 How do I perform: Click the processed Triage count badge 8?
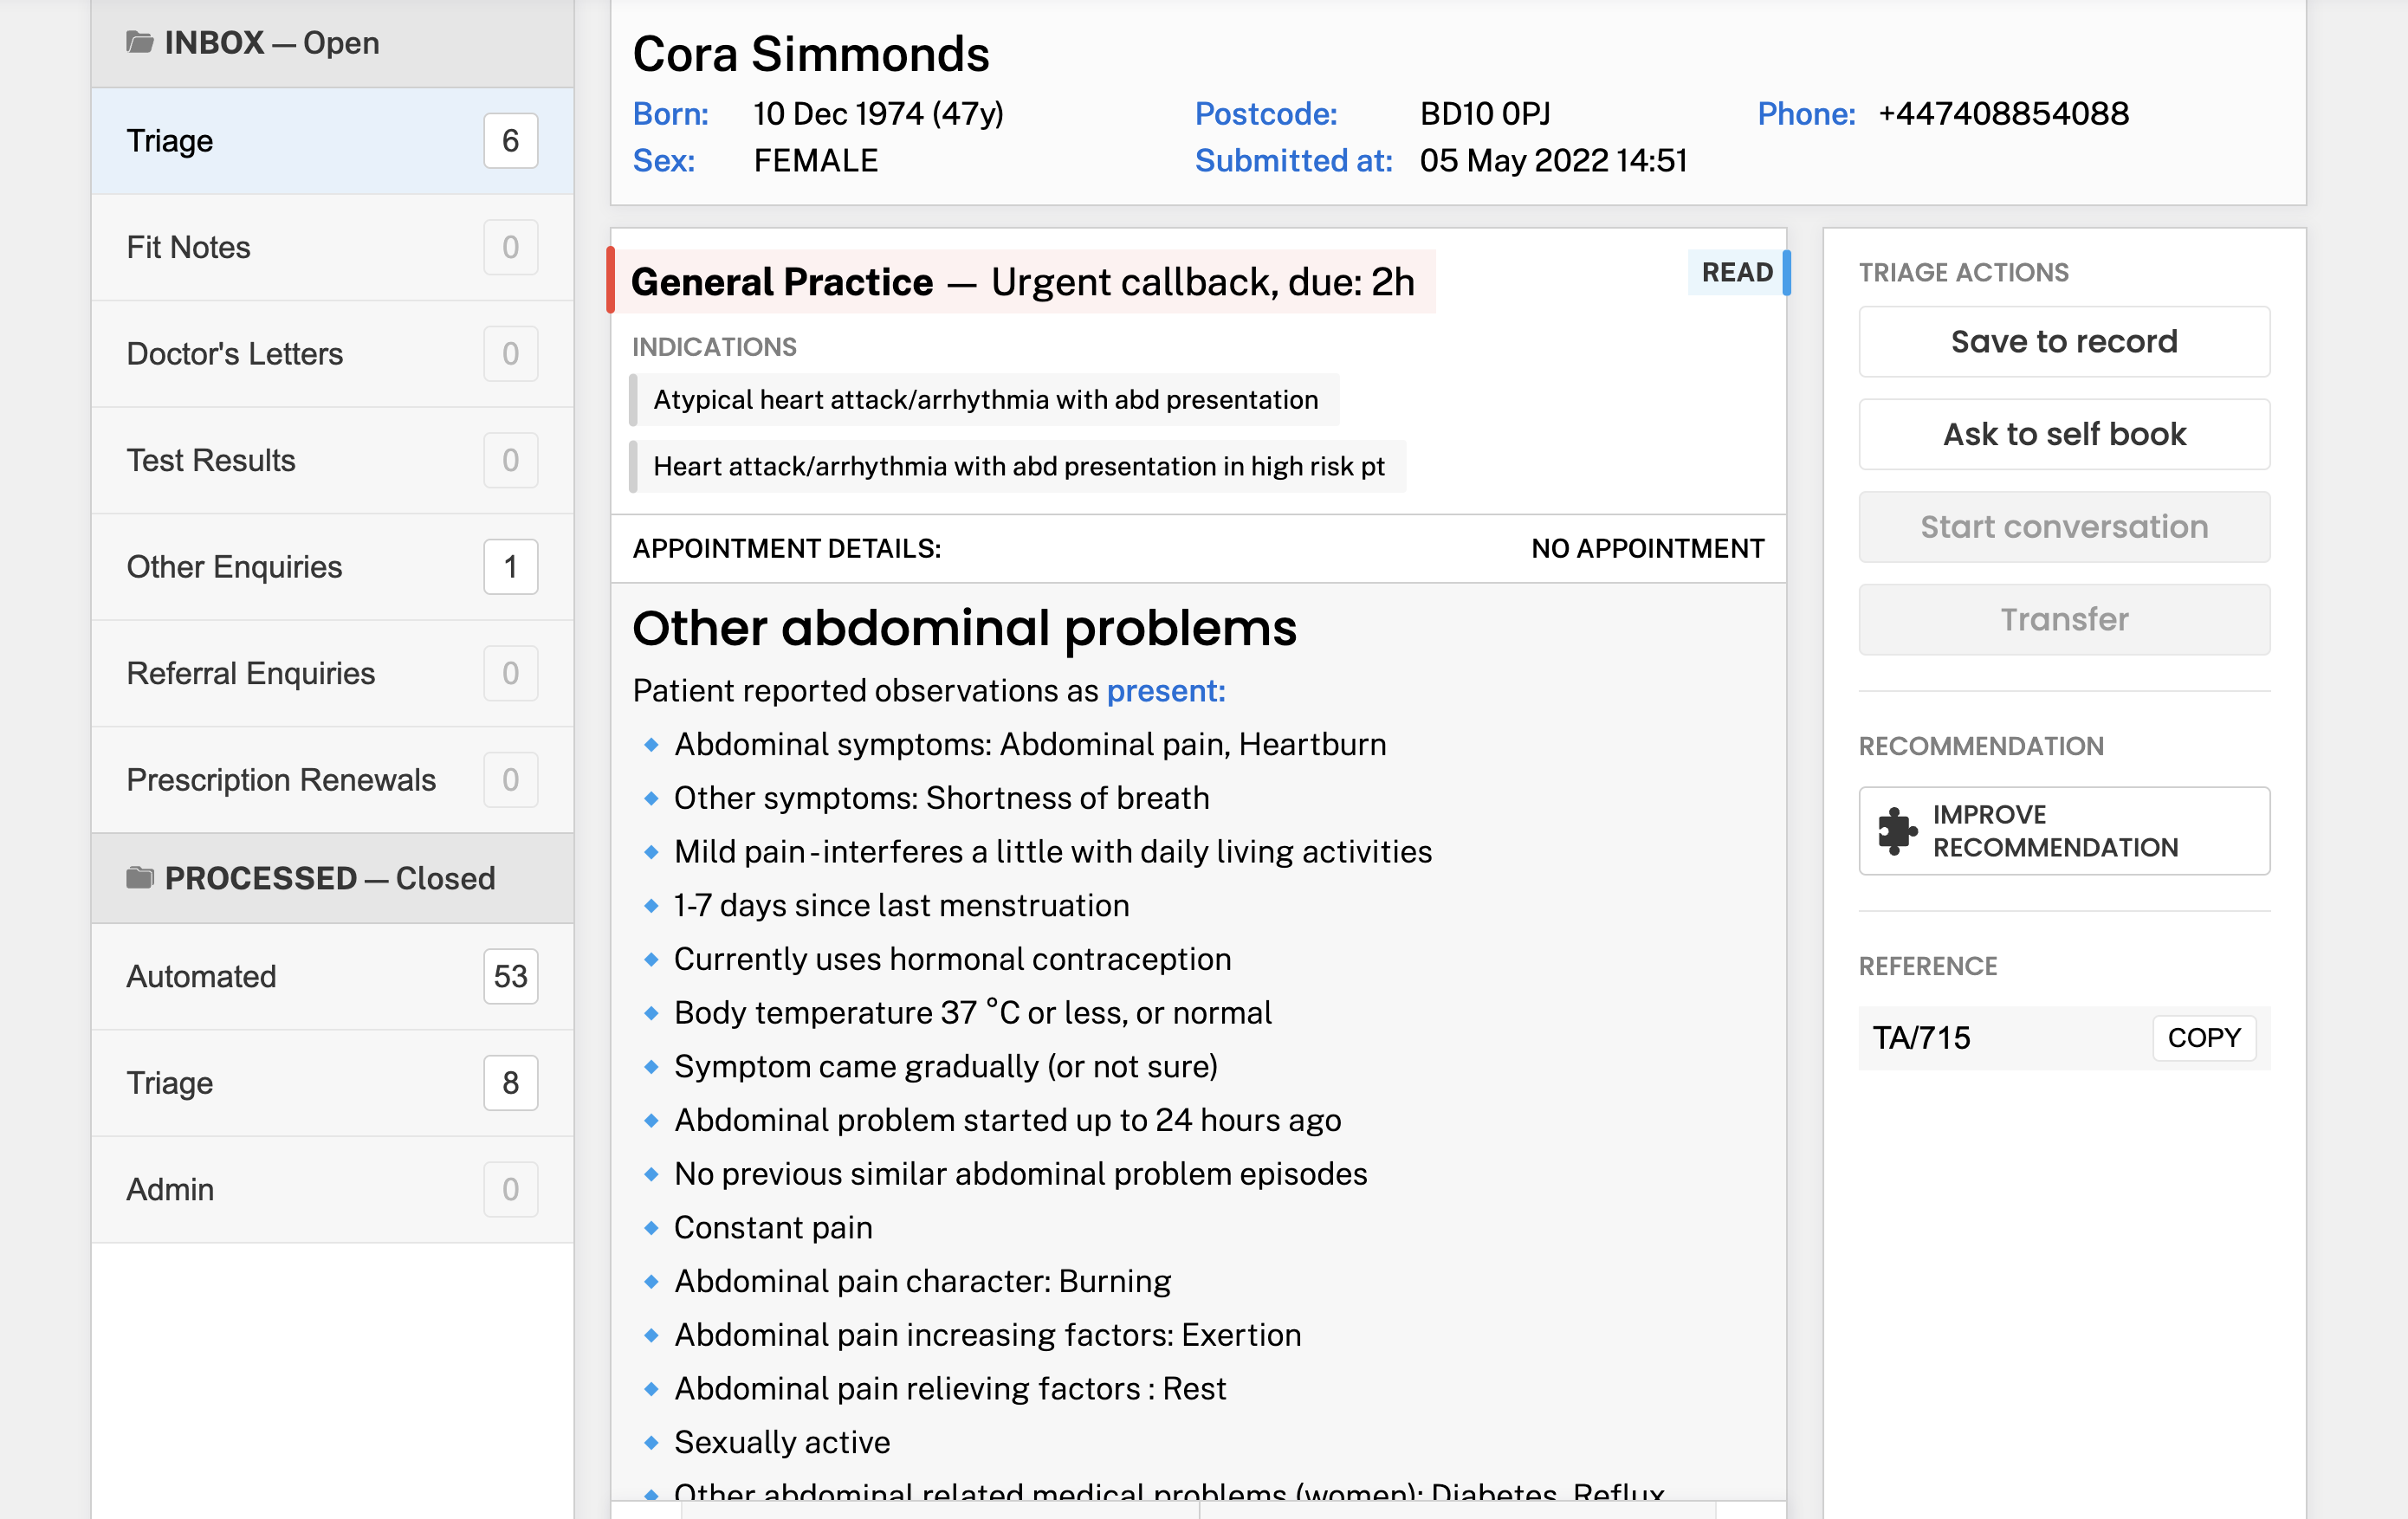pyautogui.click(x=510, y=1082)
